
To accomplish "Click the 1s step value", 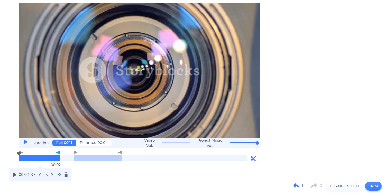I will click(46, 175).
